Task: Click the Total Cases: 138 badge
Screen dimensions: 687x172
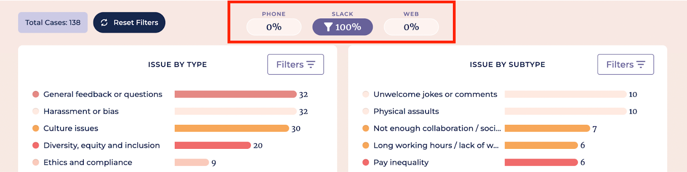Action: tap(53, 23)
